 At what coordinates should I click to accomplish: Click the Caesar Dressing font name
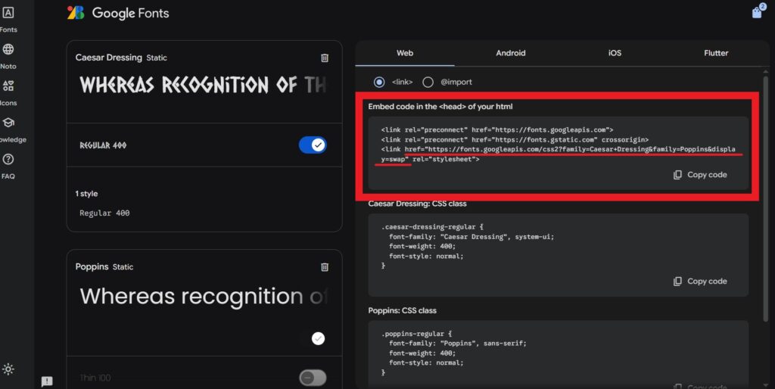point(109,58)
